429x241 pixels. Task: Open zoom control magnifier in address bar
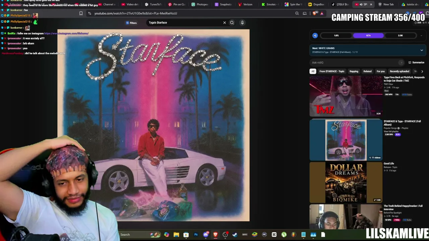tap(297, 13)
